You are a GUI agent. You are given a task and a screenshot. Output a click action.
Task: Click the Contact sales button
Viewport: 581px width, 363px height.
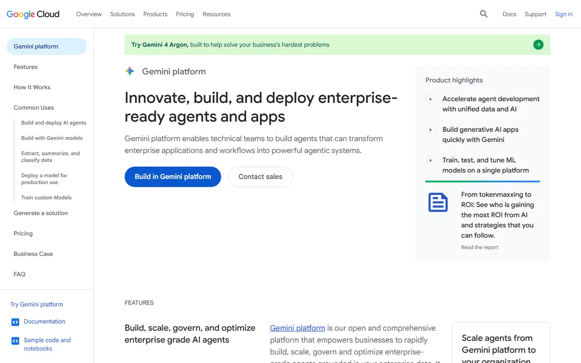point(260,177)
